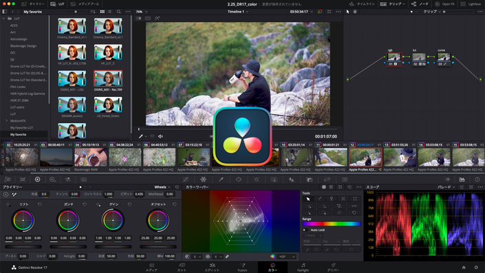
Task: Open the Open FX panel
Action: 445,4
